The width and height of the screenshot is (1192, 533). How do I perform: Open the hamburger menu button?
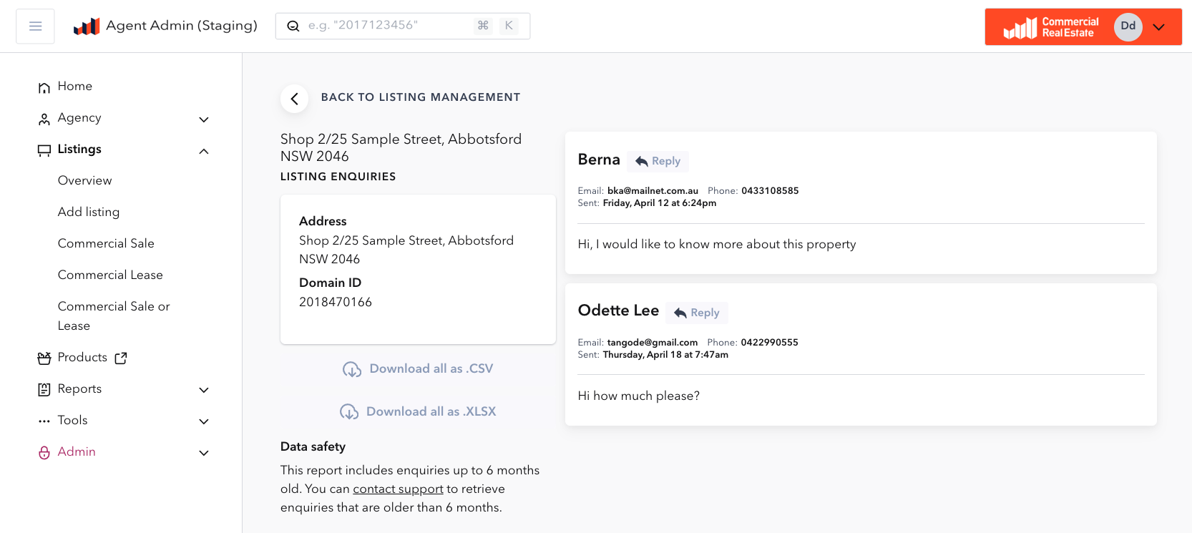click(35, 26)
